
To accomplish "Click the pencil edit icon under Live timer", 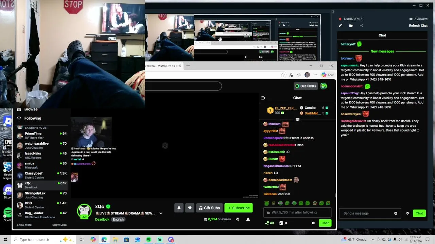I will pos(341,25).
